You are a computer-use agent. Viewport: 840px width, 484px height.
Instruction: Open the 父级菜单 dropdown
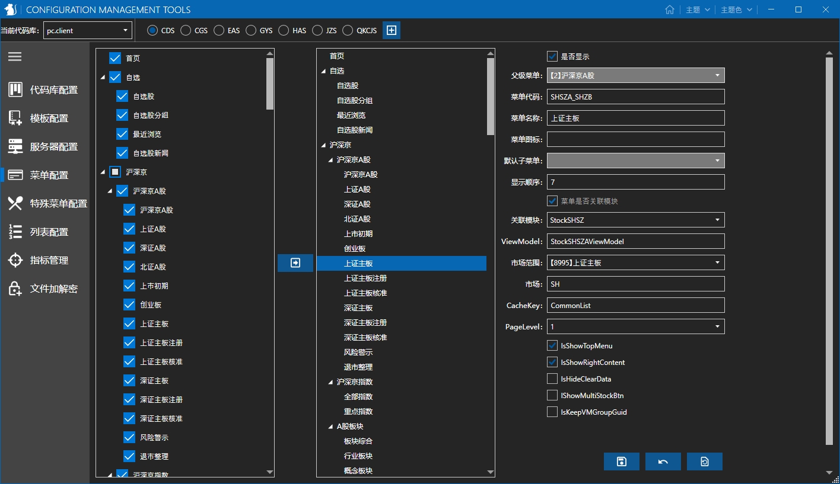(x=635, y=75)
